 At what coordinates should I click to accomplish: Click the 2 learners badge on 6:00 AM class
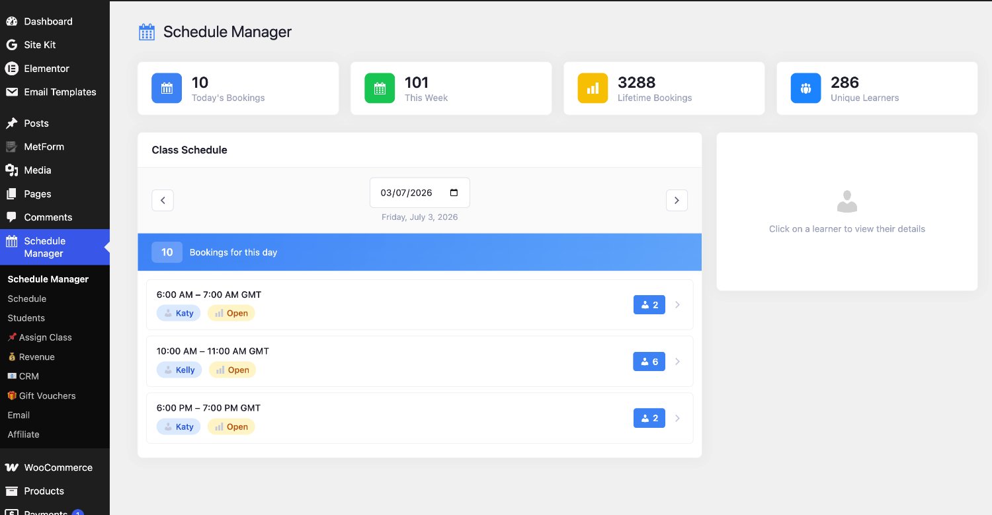[649, 305]
